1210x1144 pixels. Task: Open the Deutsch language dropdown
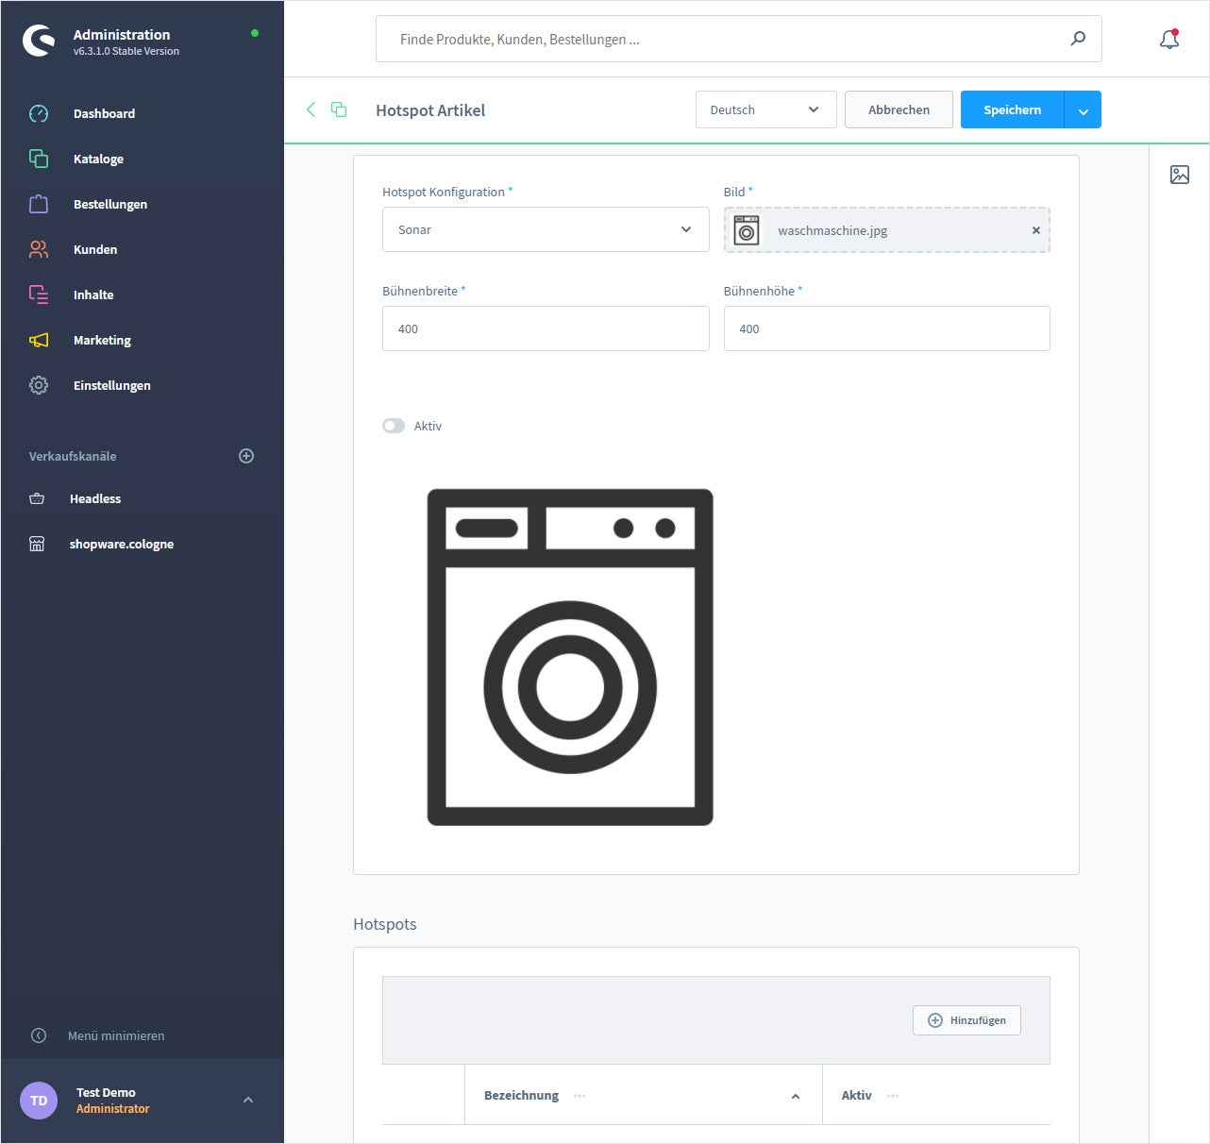click(x=765, y=109)
